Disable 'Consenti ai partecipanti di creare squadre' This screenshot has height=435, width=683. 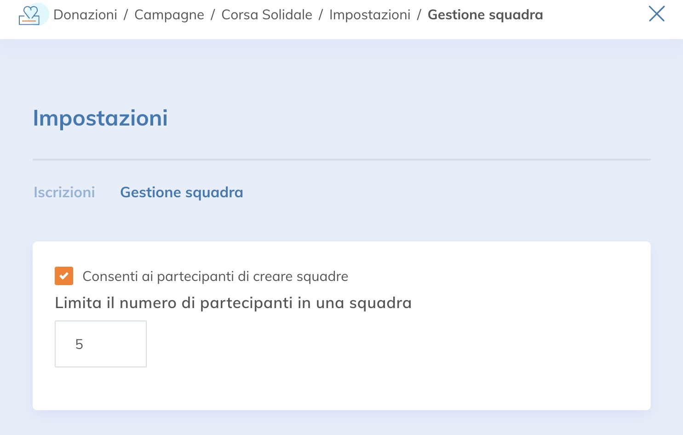point(64,276)
